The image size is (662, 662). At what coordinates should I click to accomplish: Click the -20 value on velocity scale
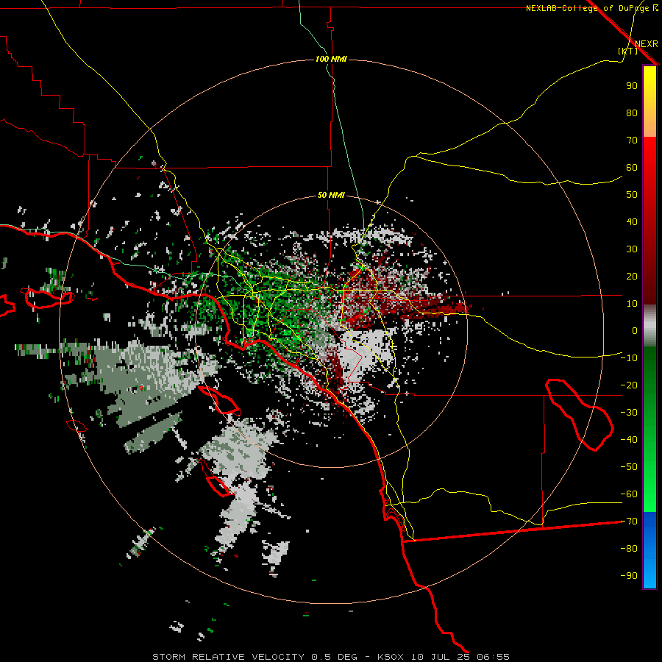[x=629, y=385]
